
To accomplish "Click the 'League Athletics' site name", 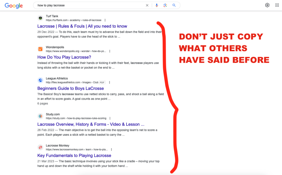I will tap(57, 78).
